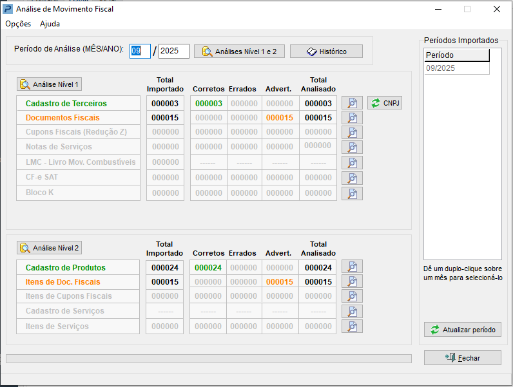Viewport: 513px width, 387px height.
Task: Minimize the Análise de Movimento Fiscal window
Action: coord(438,9)
